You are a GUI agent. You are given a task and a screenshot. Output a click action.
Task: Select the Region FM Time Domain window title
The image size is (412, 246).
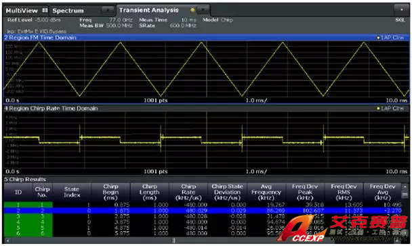[x=40, y=38]
